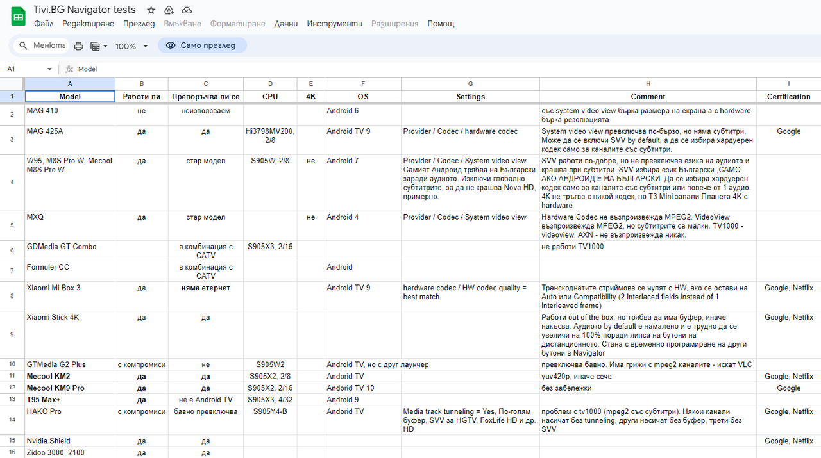This screenshot has height=458, width=821.
Task: Click the magnifier search menus icon
Action: [x=24, y=45]
